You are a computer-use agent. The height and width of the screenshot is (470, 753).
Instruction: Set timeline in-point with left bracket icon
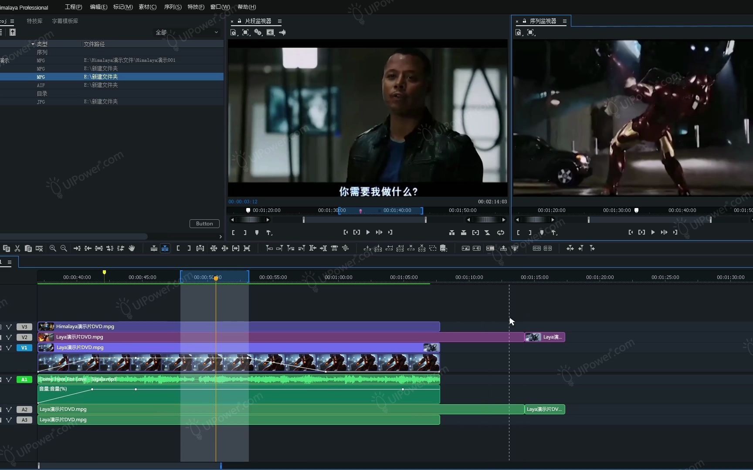(x=178, y=248)
